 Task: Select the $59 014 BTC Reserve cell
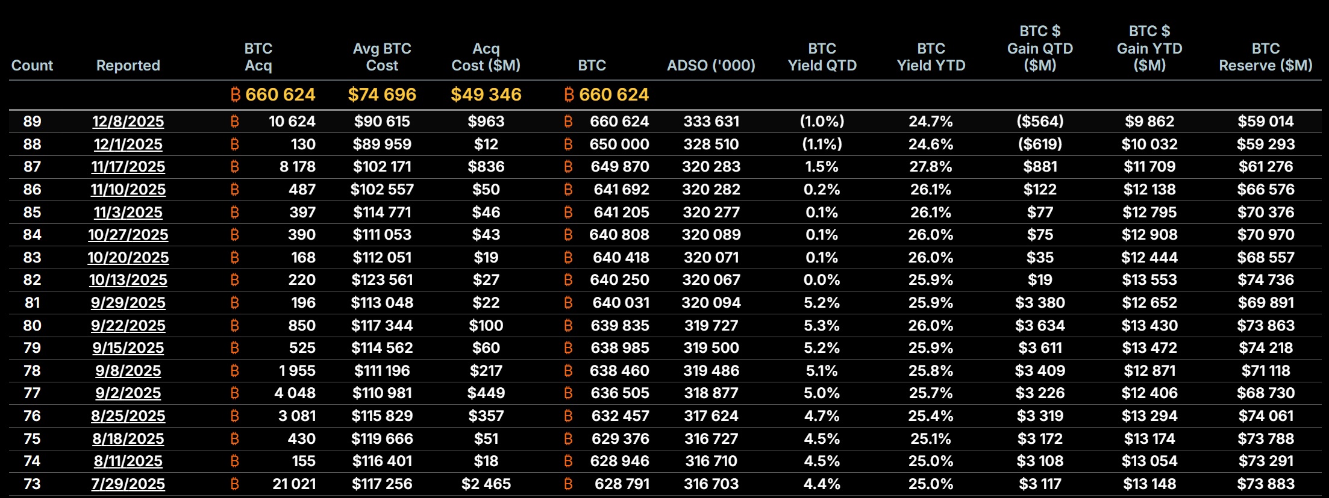tap(1265, 122)
